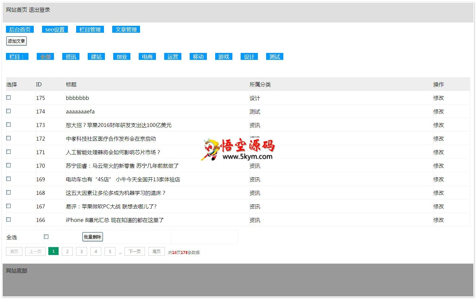
Task: Check the box for article 170
Action: pos(9,165)
